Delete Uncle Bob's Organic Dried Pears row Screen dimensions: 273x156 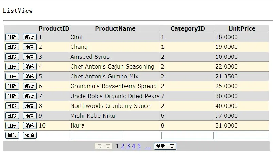(x=12, y=96)
